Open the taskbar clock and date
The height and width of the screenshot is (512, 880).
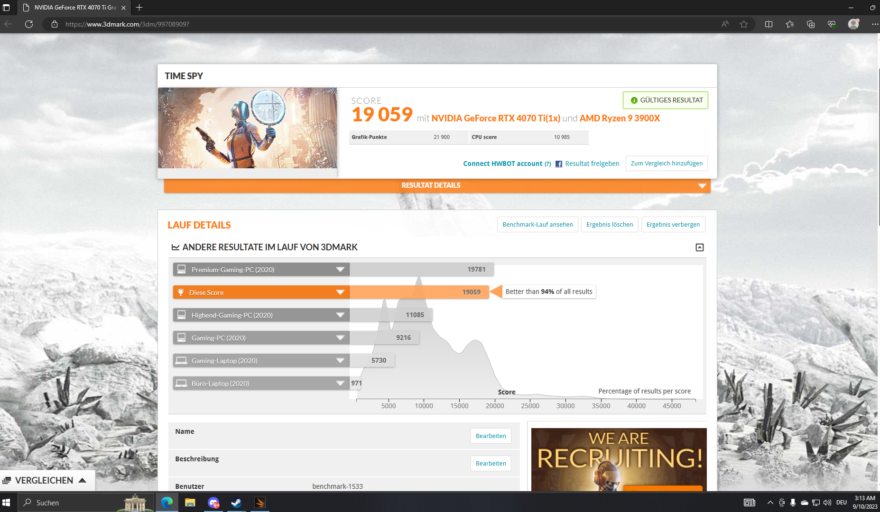pos(865,503)
